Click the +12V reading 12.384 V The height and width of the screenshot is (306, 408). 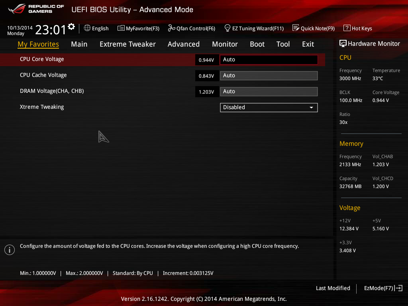click(349, 228)
